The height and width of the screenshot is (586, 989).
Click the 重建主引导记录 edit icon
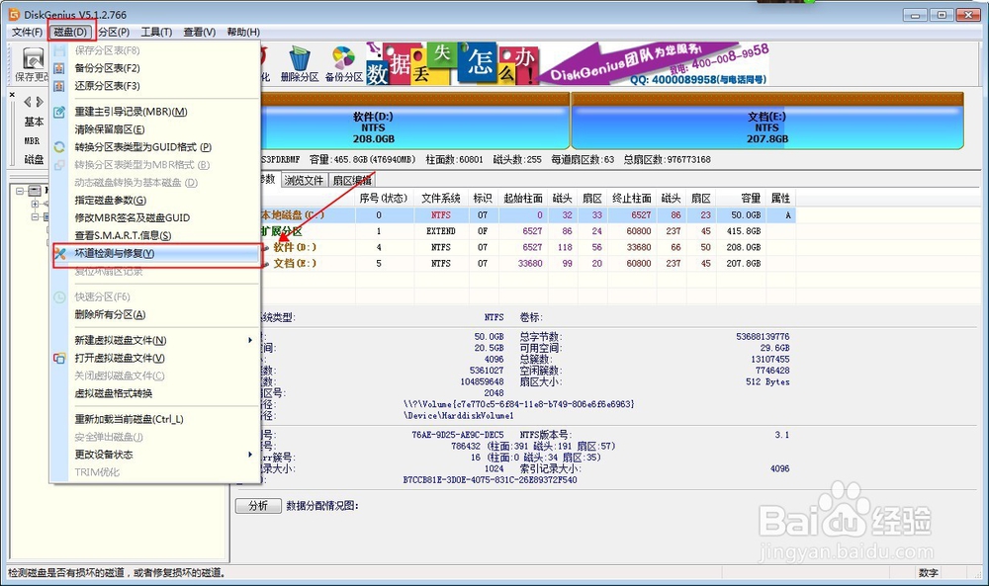[59, 112]
